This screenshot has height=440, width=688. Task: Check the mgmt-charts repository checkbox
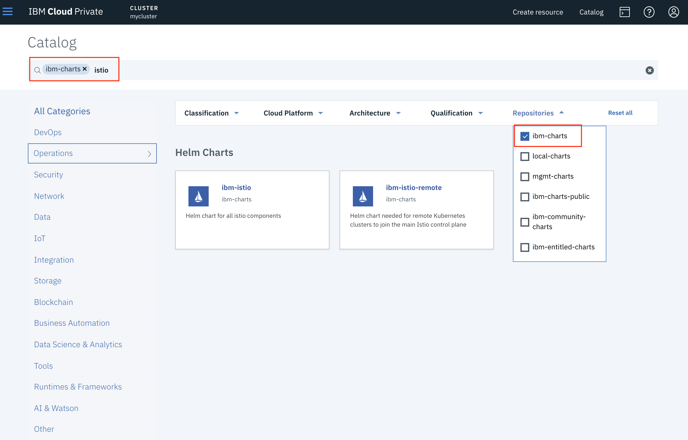point(525,176)
